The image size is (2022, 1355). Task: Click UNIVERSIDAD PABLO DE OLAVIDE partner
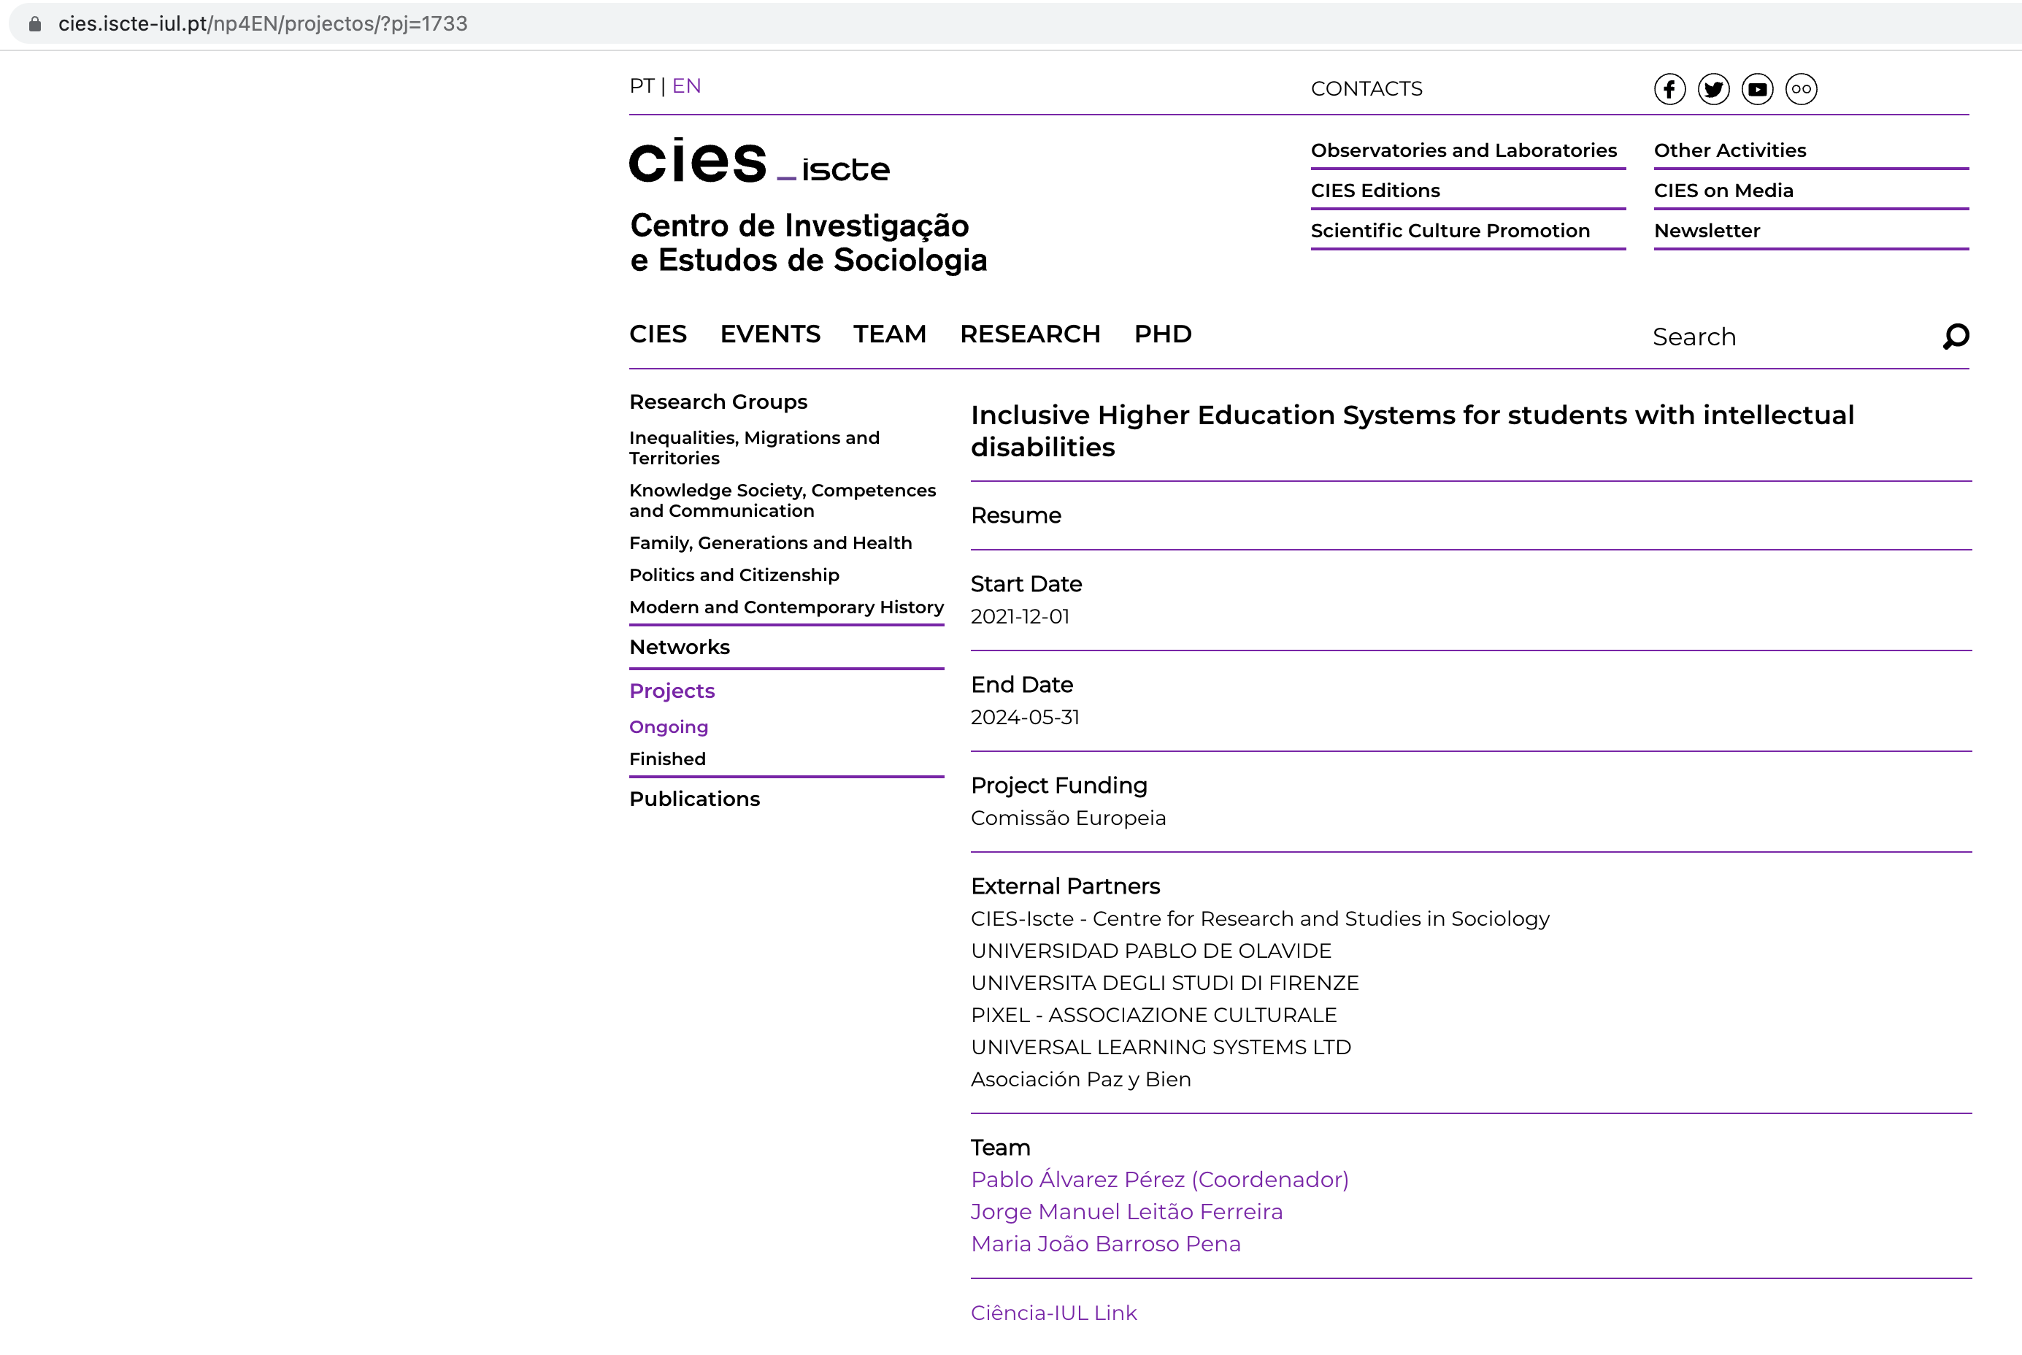(1151, 951)
